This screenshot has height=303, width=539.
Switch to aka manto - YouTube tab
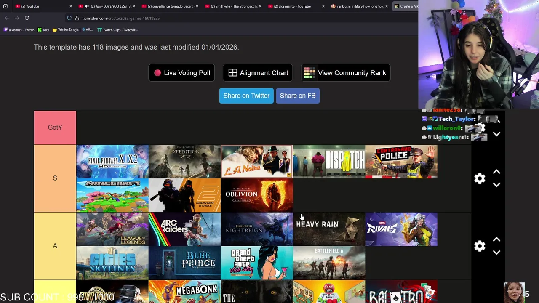click(296, 6)
